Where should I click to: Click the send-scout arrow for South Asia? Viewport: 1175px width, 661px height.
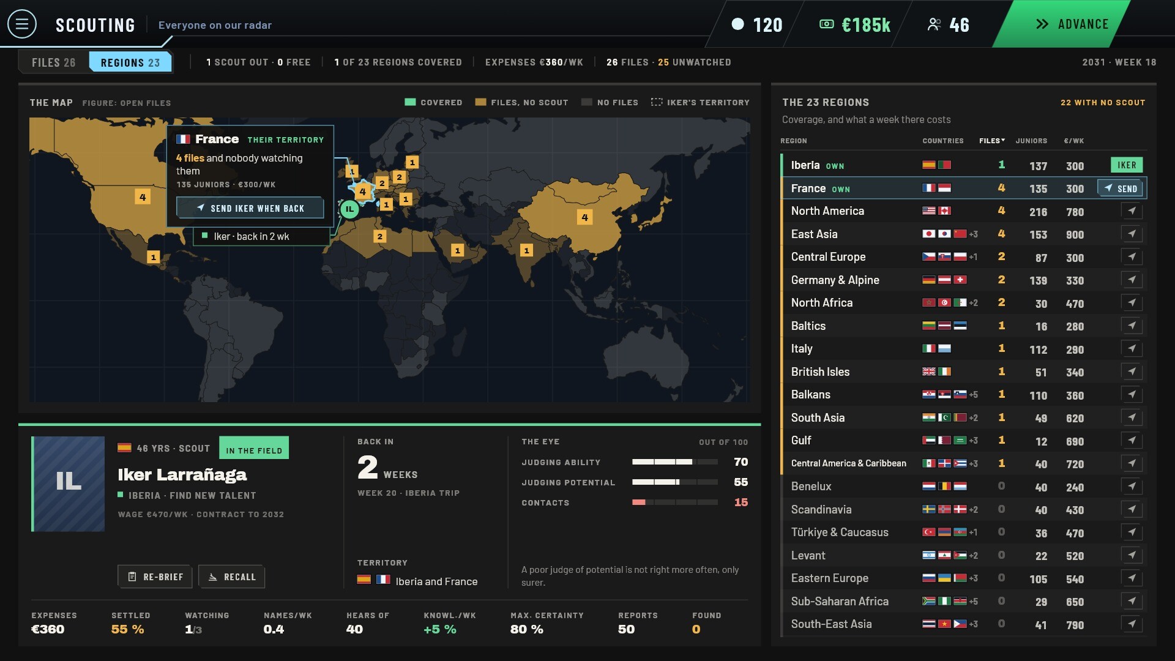[1132, 417]
